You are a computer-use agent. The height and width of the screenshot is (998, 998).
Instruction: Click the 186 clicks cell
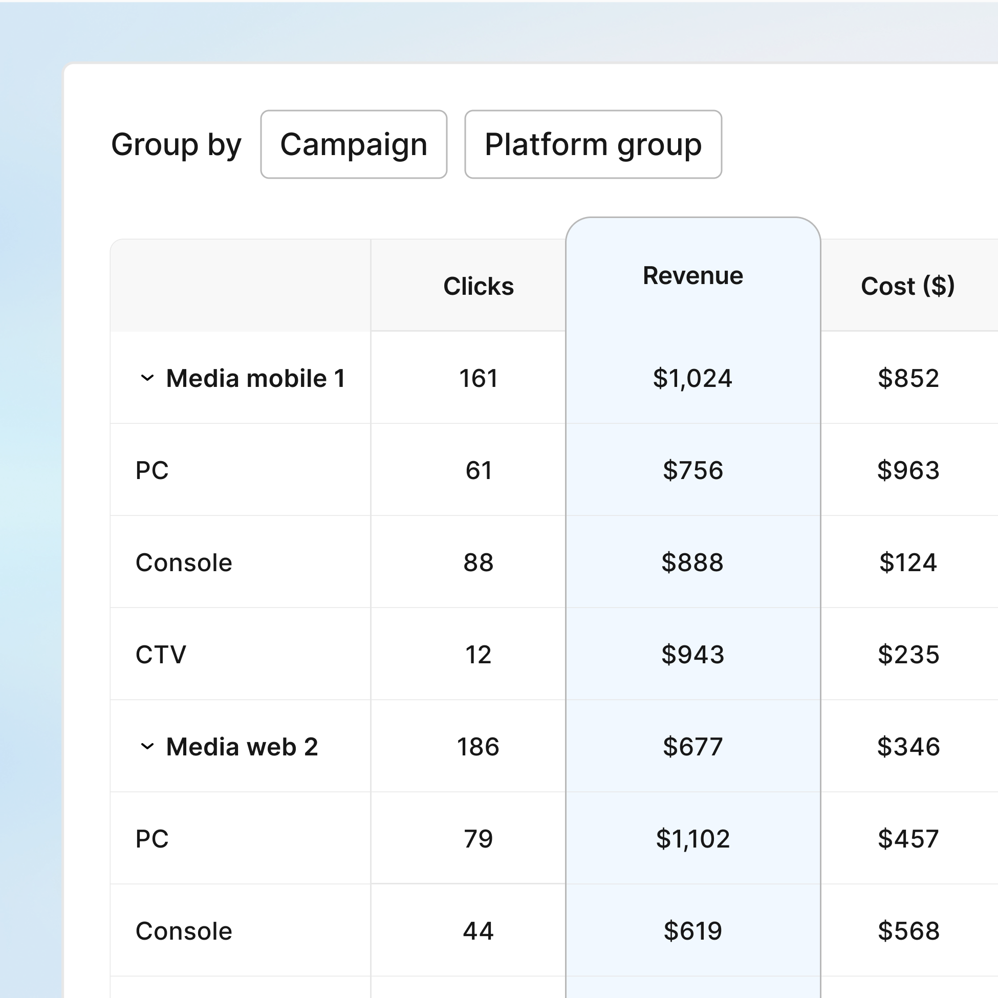click(479, 746)
